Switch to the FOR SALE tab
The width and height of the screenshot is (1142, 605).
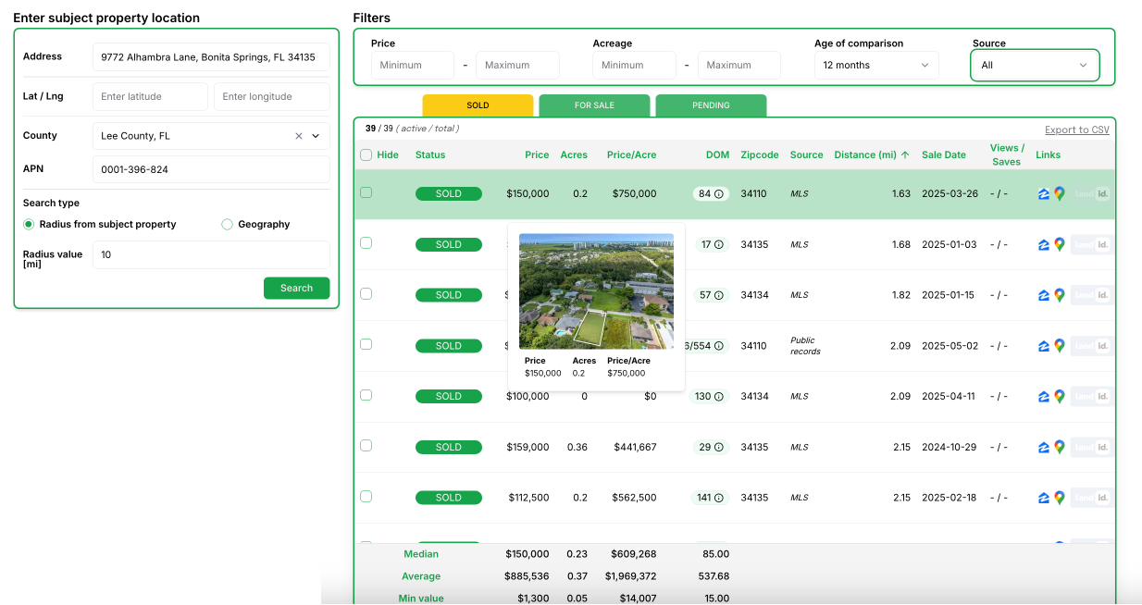click(x=594, y=105)
